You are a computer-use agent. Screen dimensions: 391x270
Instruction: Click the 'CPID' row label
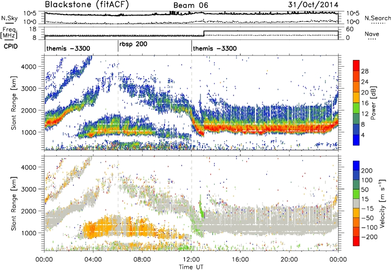[x=11, y=46]
